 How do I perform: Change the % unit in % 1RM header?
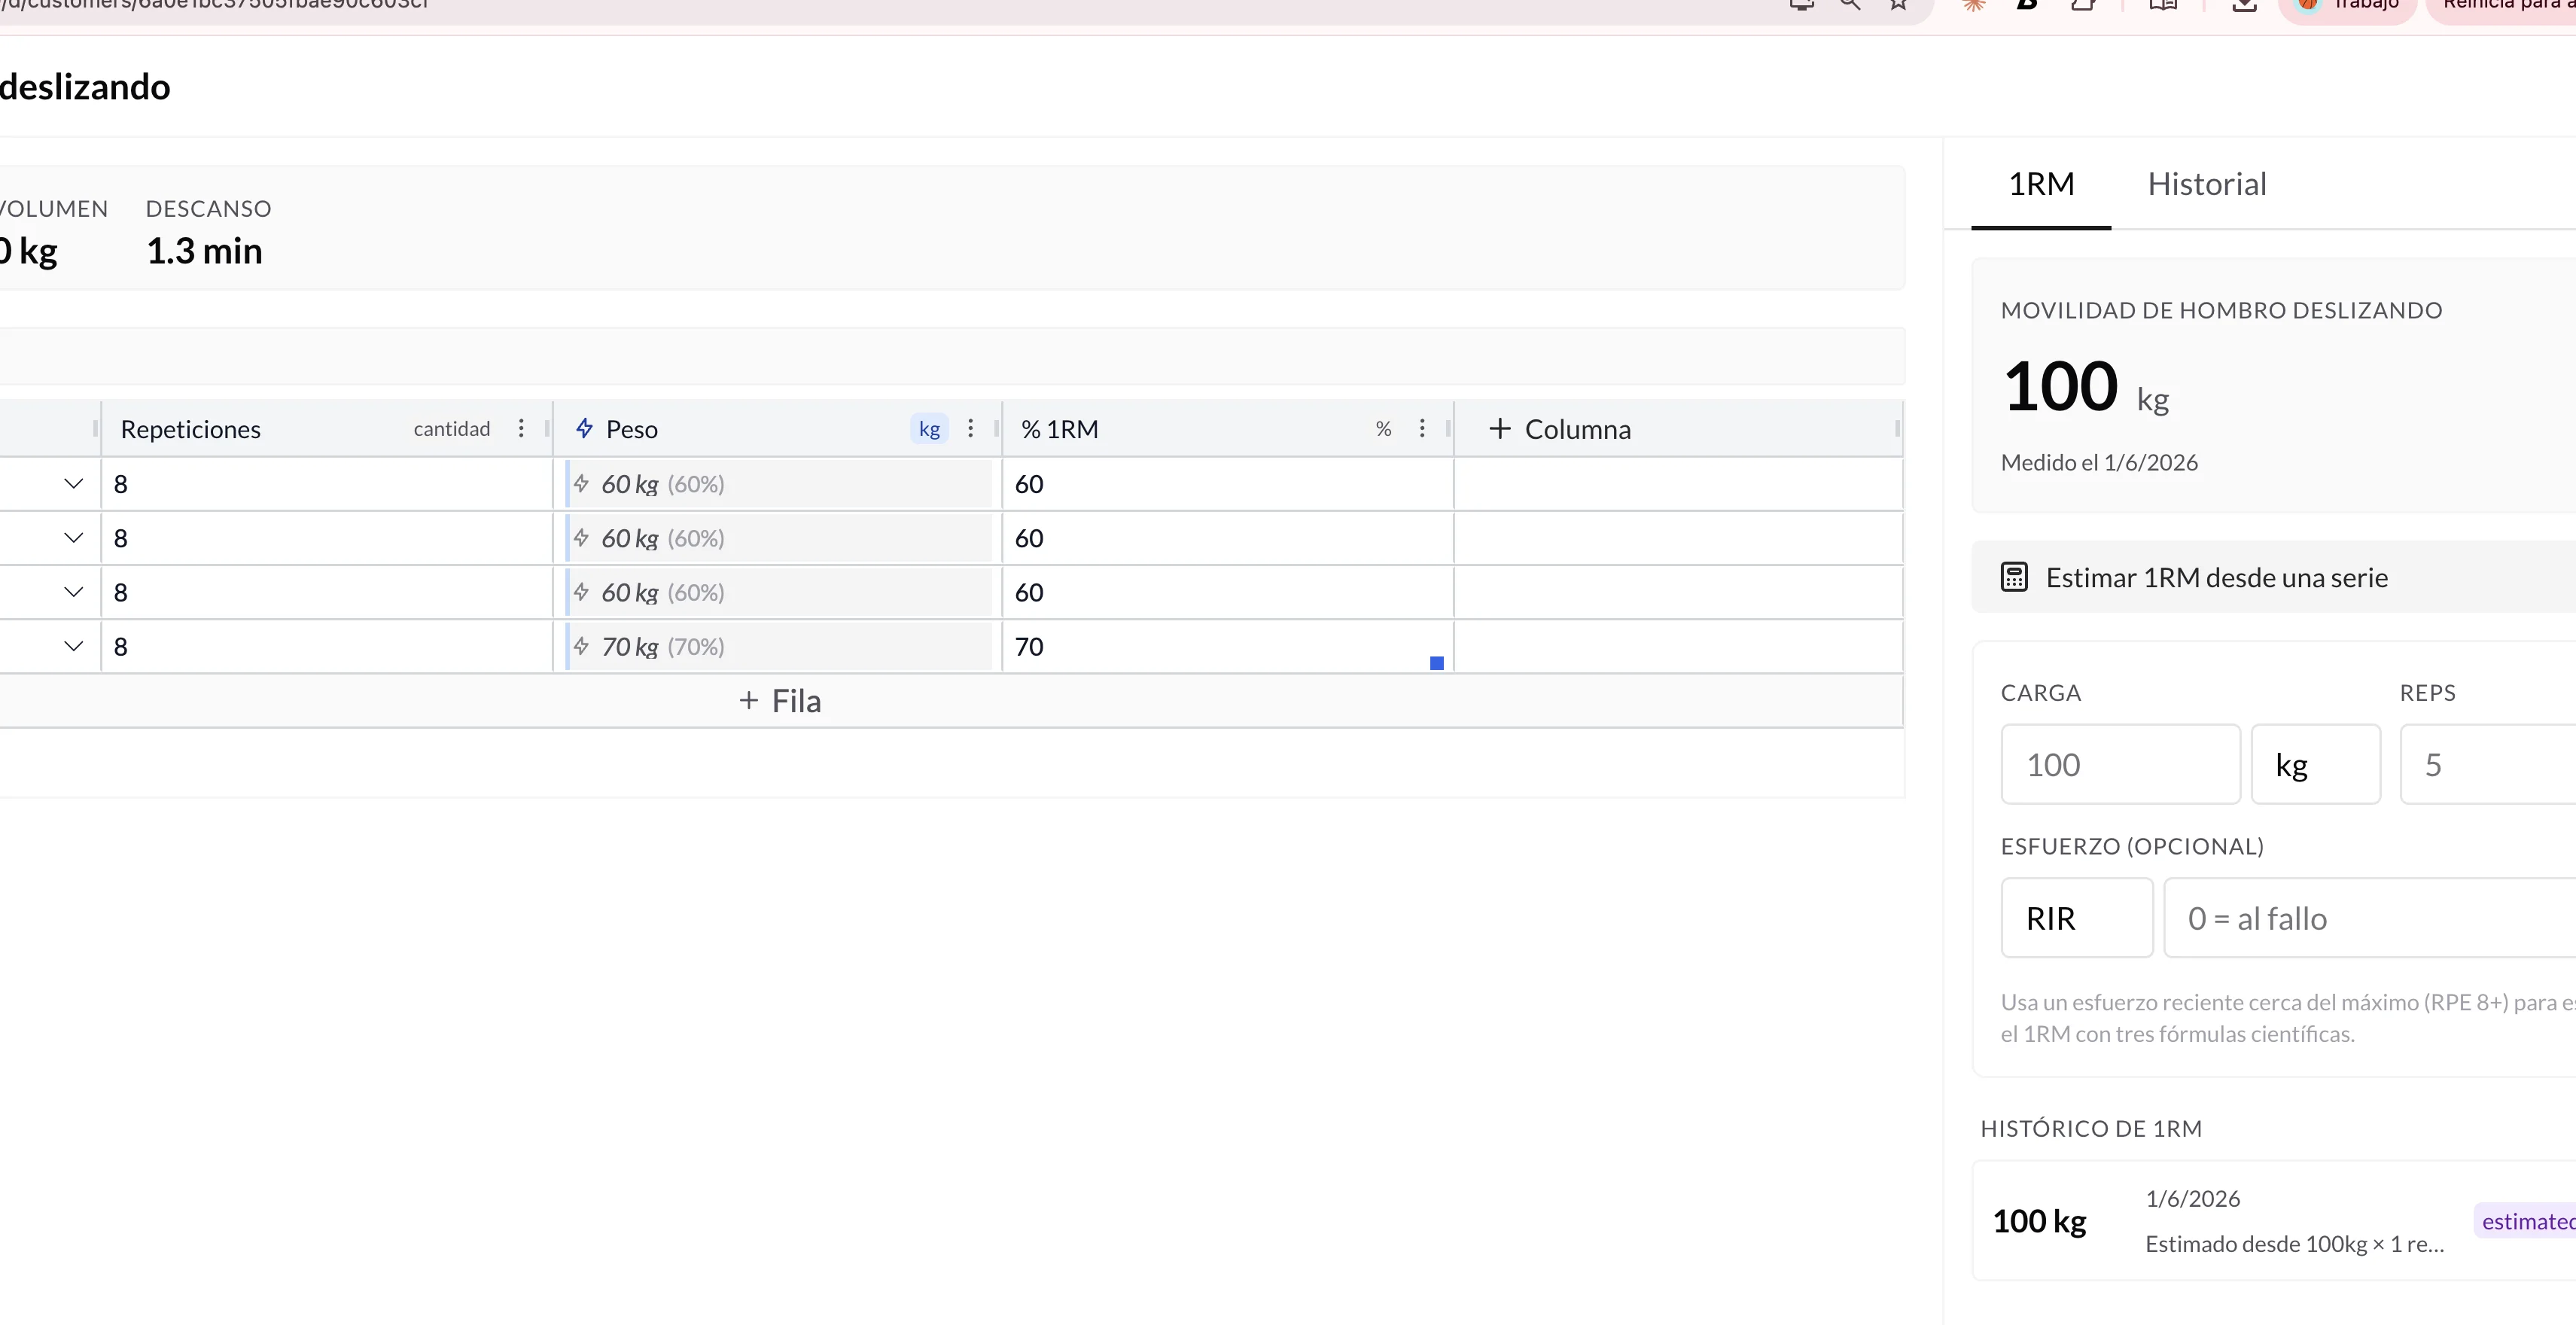[x=1383, y=429]
